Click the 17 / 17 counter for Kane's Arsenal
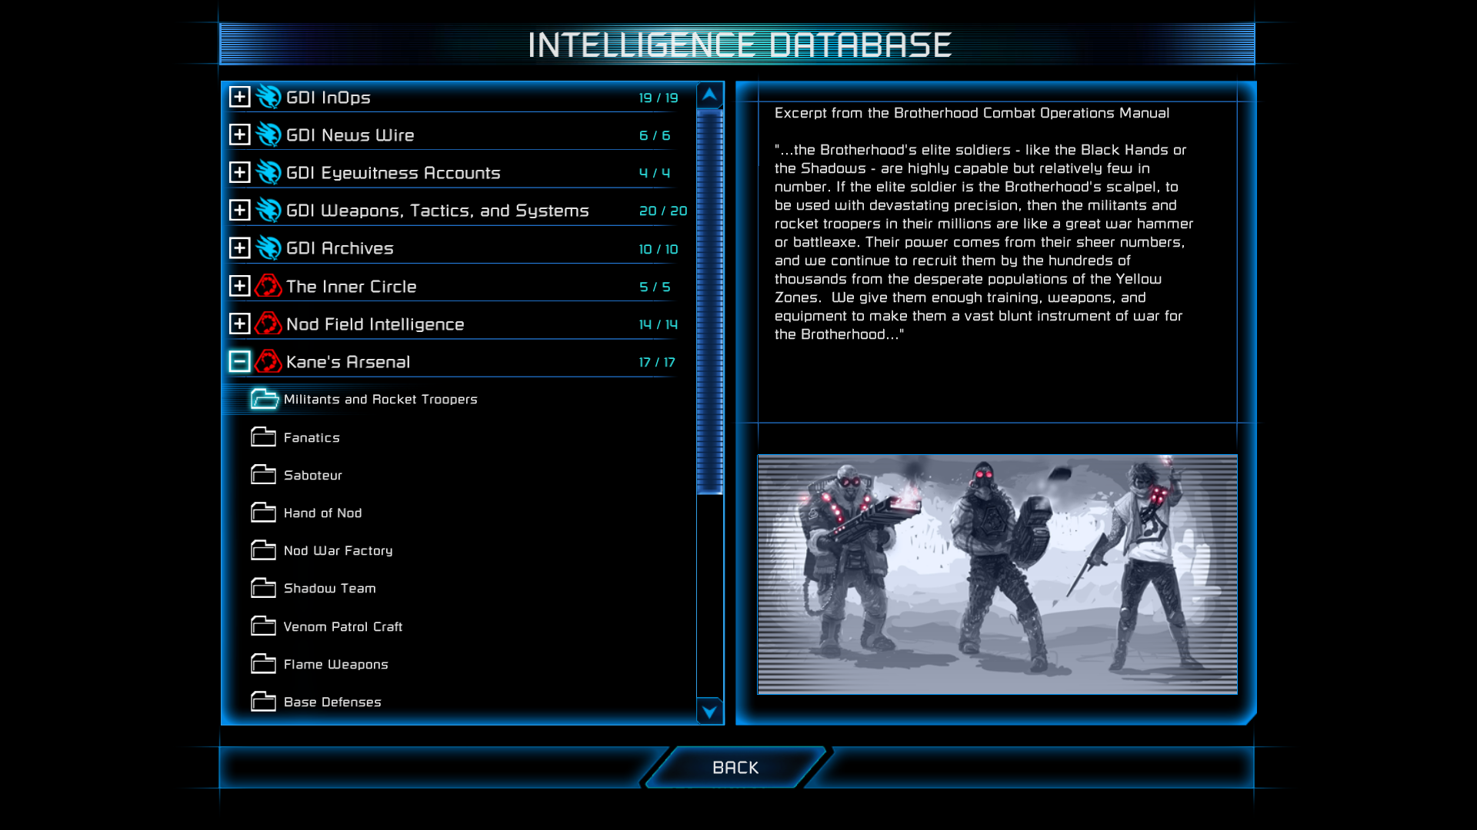This screenshot has width=1477, height=830. coord(657,362)
